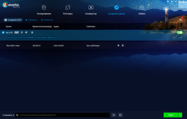The image size is (187, 119).
Task: Click the to DVD5 output tag
Action: point(19,38)
